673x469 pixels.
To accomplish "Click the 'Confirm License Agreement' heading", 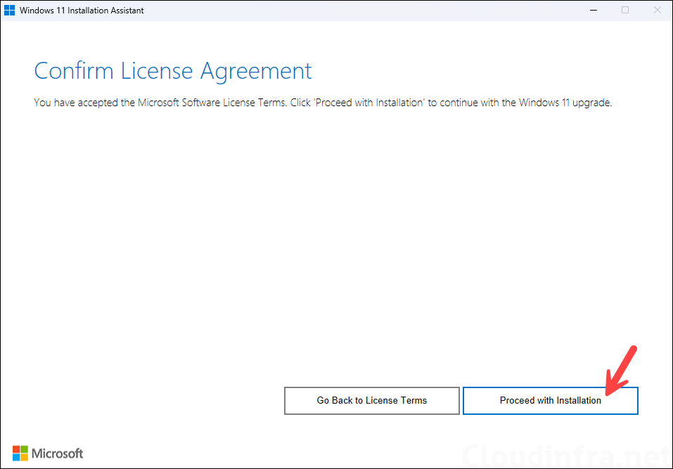I will click(x=172, y=71).
